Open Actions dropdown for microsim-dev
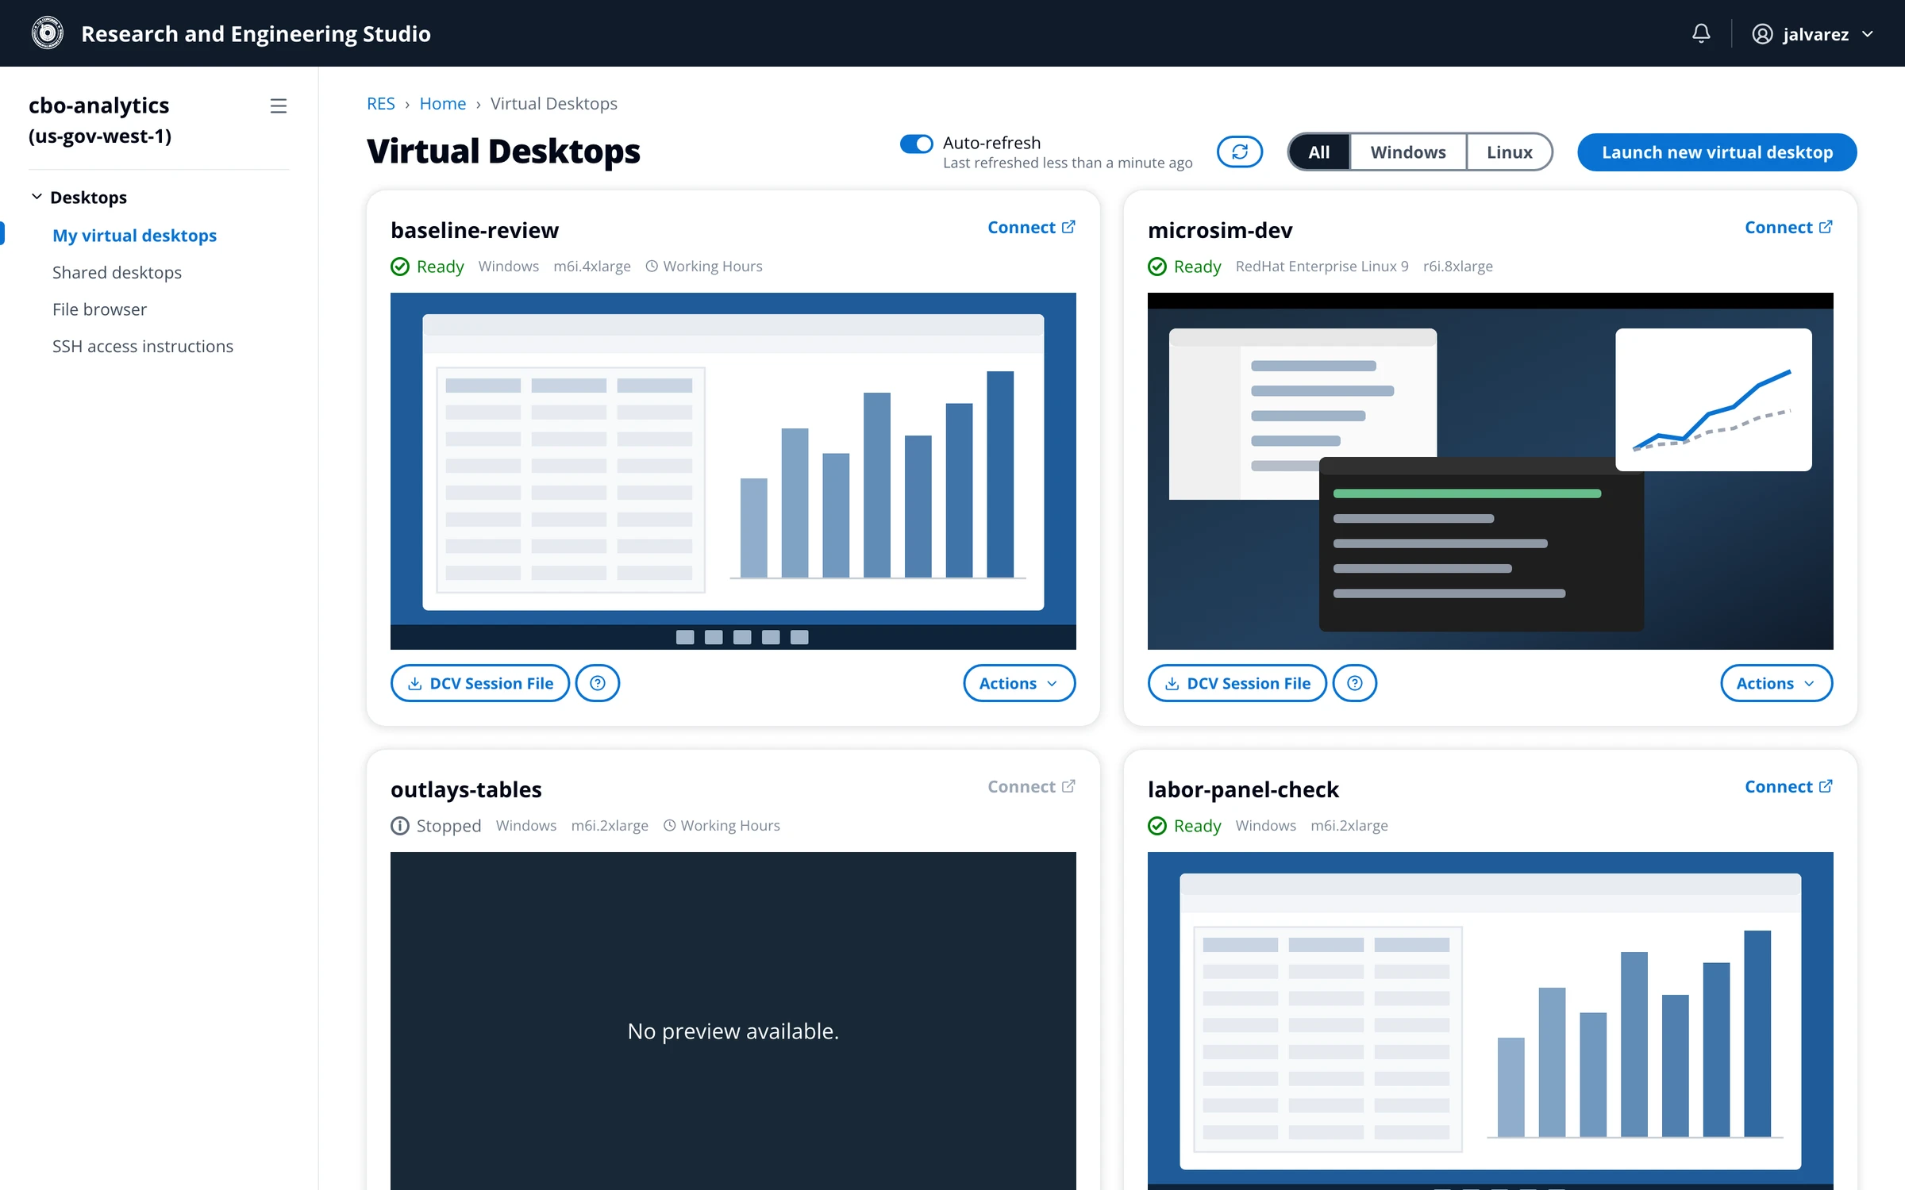The image size is (1905, 1190). point(1776,683)
